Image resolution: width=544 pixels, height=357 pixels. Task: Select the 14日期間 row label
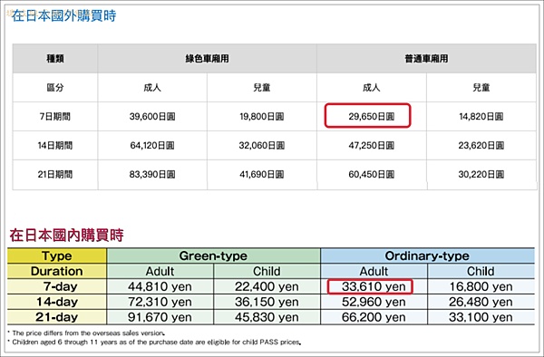pos(55,146)
